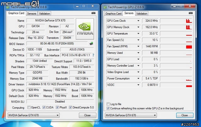This screenshot has height=127, width=201.
Task: Switch to Sensors tab in left window
Action: point(32,13)
